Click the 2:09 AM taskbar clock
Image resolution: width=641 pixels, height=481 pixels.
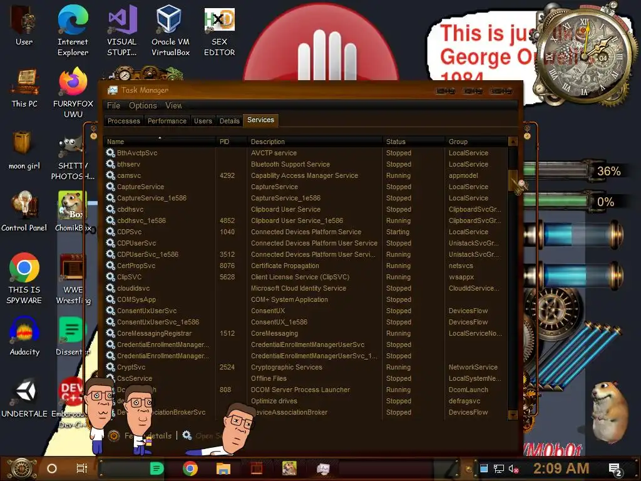tap(562, 468)
